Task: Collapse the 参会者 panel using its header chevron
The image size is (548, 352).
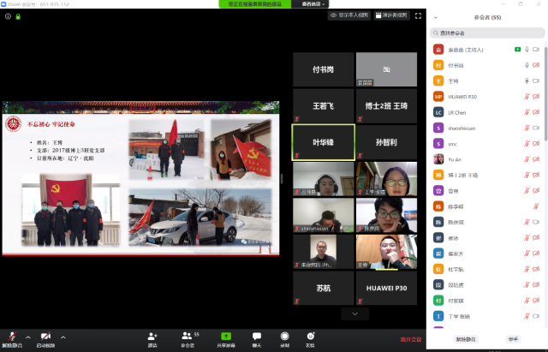Action: coord(437,16)
